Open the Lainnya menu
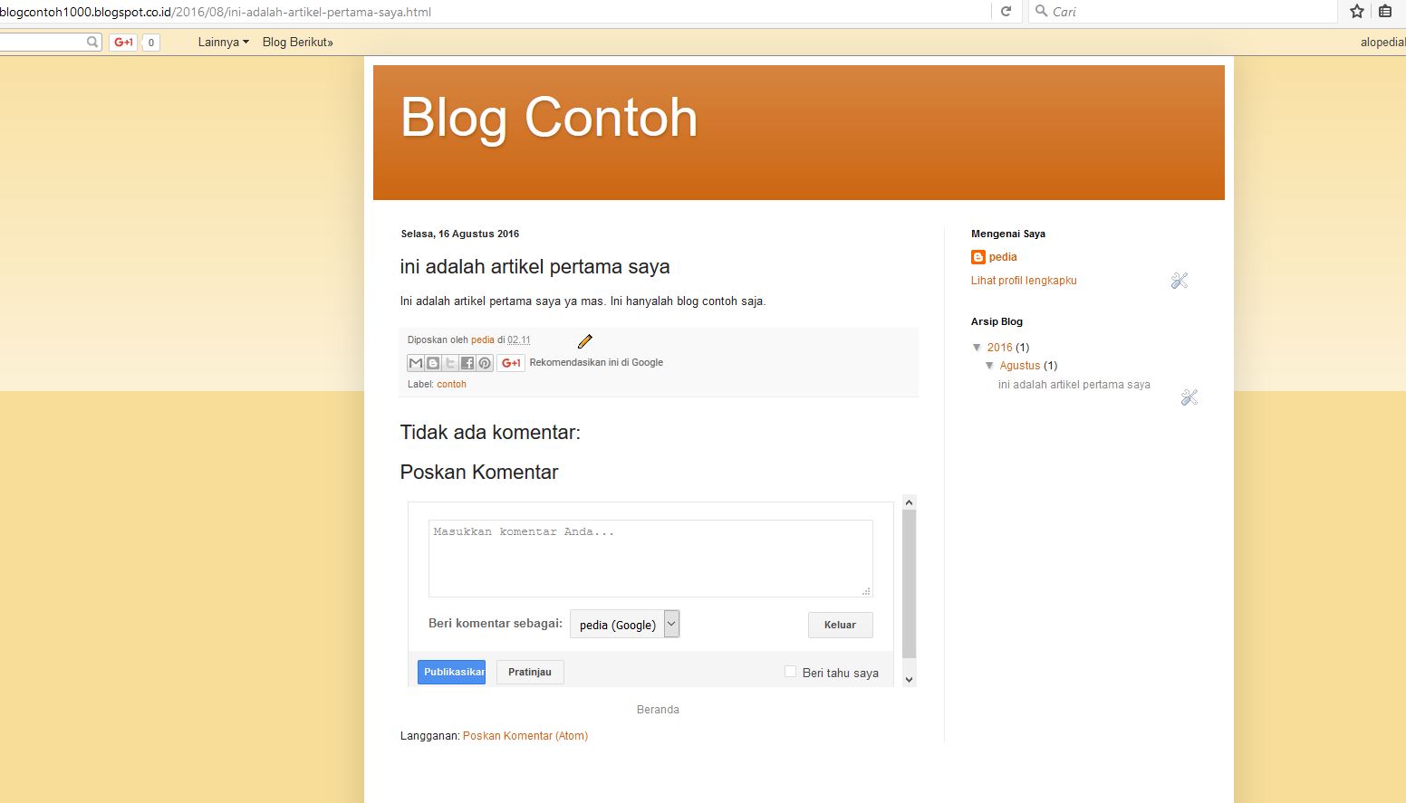The image size is (1406, 803). click(x=221, y=42)
